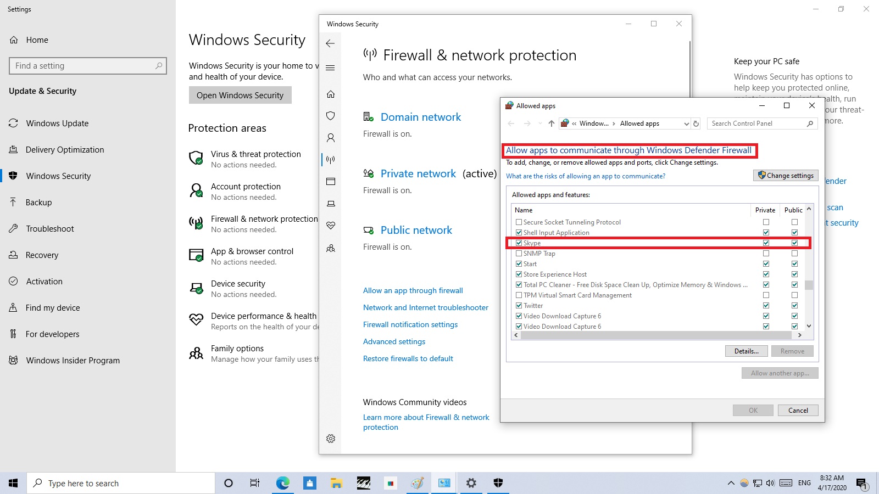Open Account protection person sidebar icon
The height and width of the screenshot is (494, 879).
[x=331, y=138]
